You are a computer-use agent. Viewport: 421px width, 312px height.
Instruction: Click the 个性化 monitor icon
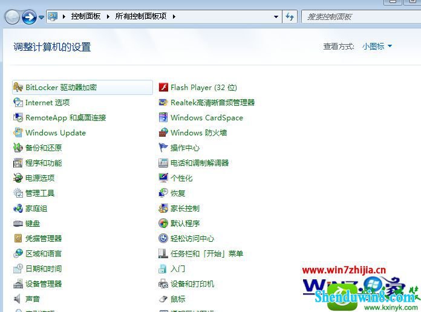pos(163,178)
